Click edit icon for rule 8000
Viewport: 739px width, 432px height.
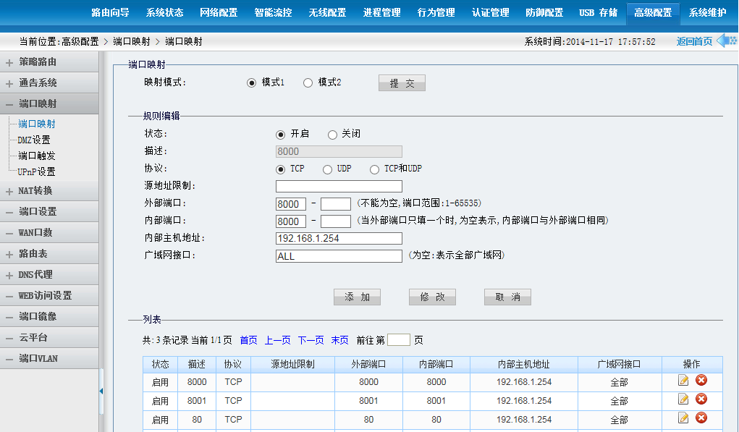(683, 381)
